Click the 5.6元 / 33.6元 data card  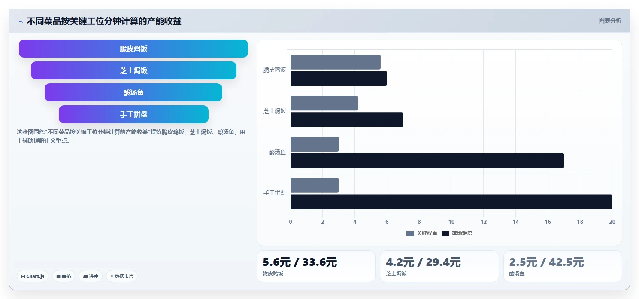(x=316, y=266)
